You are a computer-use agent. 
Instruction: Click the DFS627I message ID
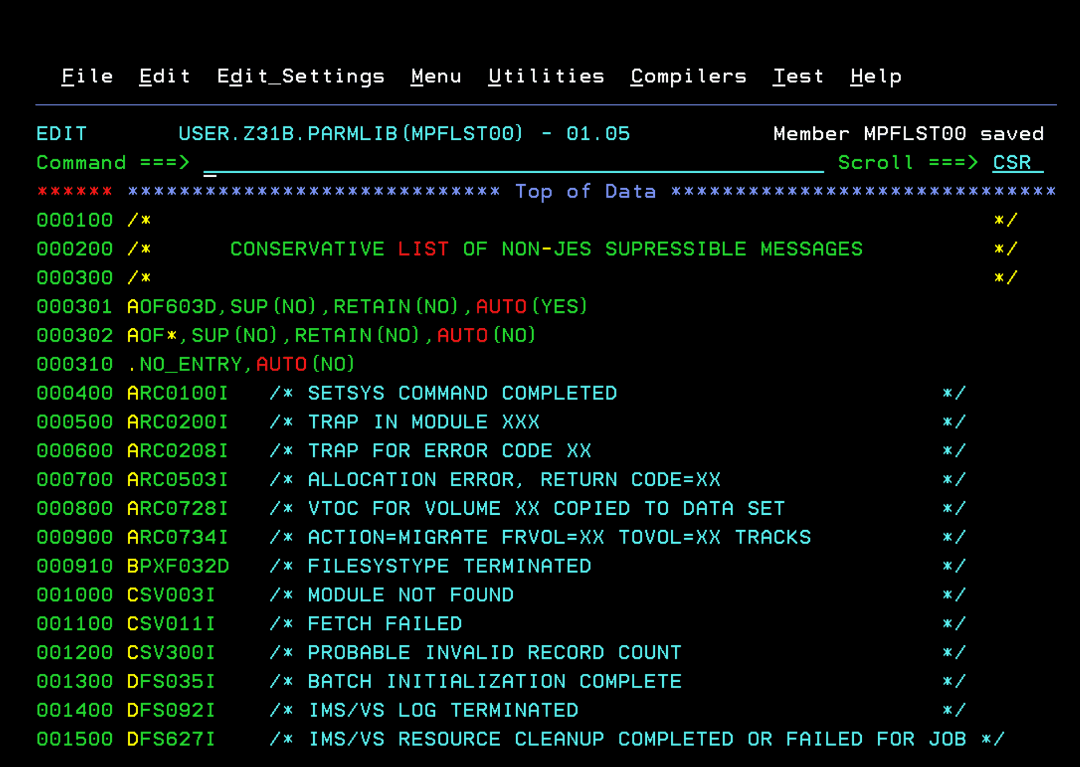(x=171, y=739)
